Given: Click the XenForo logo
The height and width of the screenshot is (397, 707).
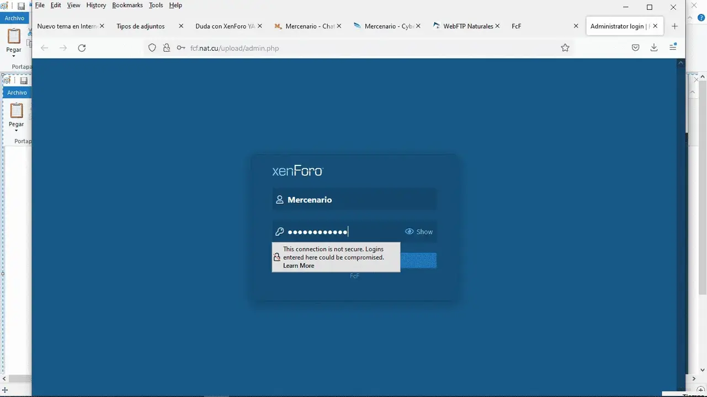Looking at the screenshot, I should pyautogui.click(x=297, y=171).
